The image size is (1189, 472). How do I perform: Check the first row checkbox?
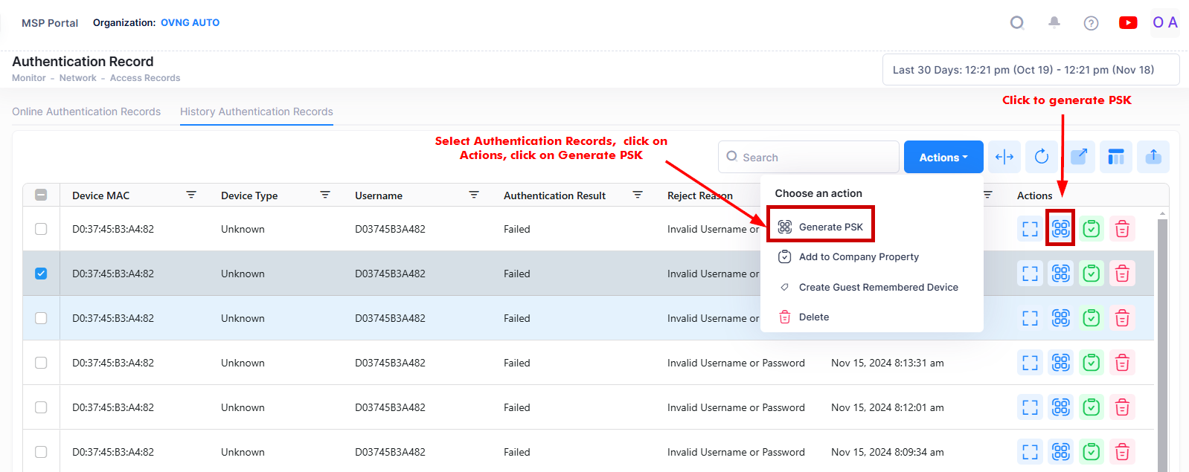click(x=41, y=229)
